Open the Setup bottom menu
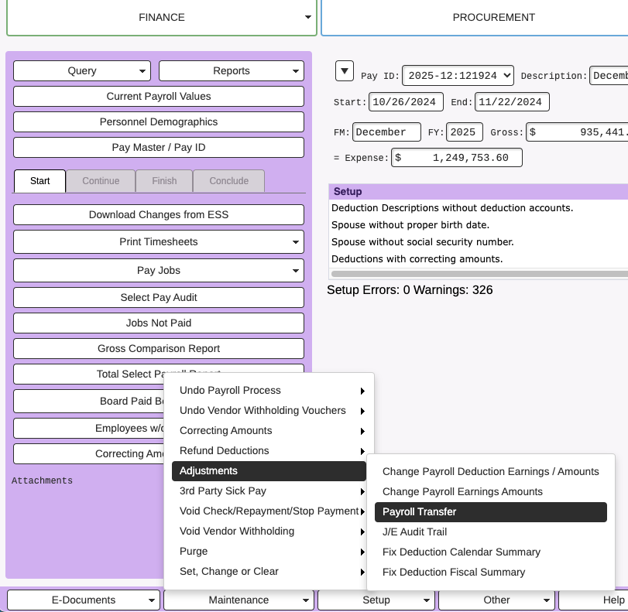This screenshot has width=628, height=612. coord(376,600)
